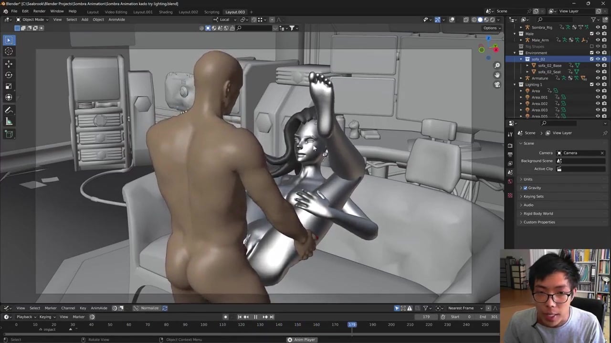Select the Measure tool
This screenshot has width=611, height=343.
tap(9, 122)
